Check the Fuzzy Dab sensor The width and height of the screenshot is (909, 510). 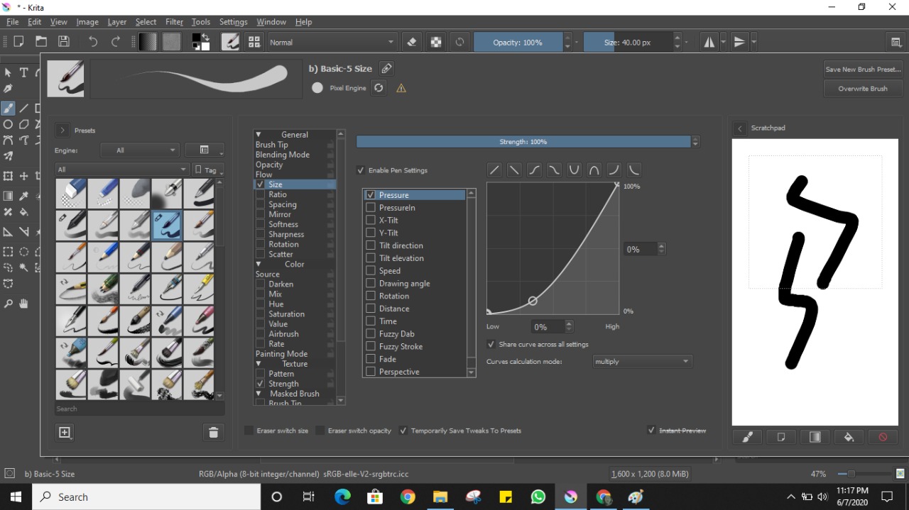click(x=371, y=334)
